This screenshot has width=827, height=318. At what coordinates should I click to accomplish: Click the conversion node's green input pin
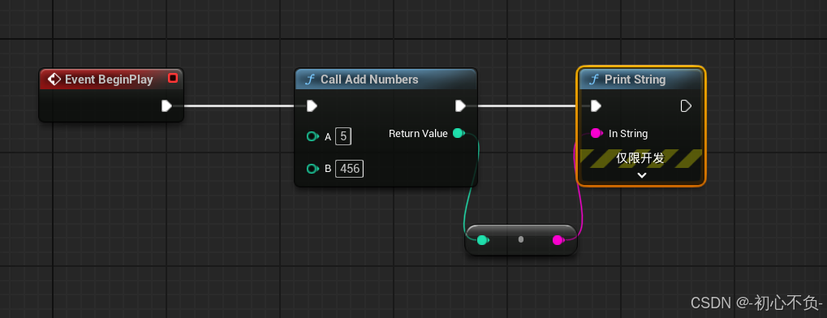483,240
